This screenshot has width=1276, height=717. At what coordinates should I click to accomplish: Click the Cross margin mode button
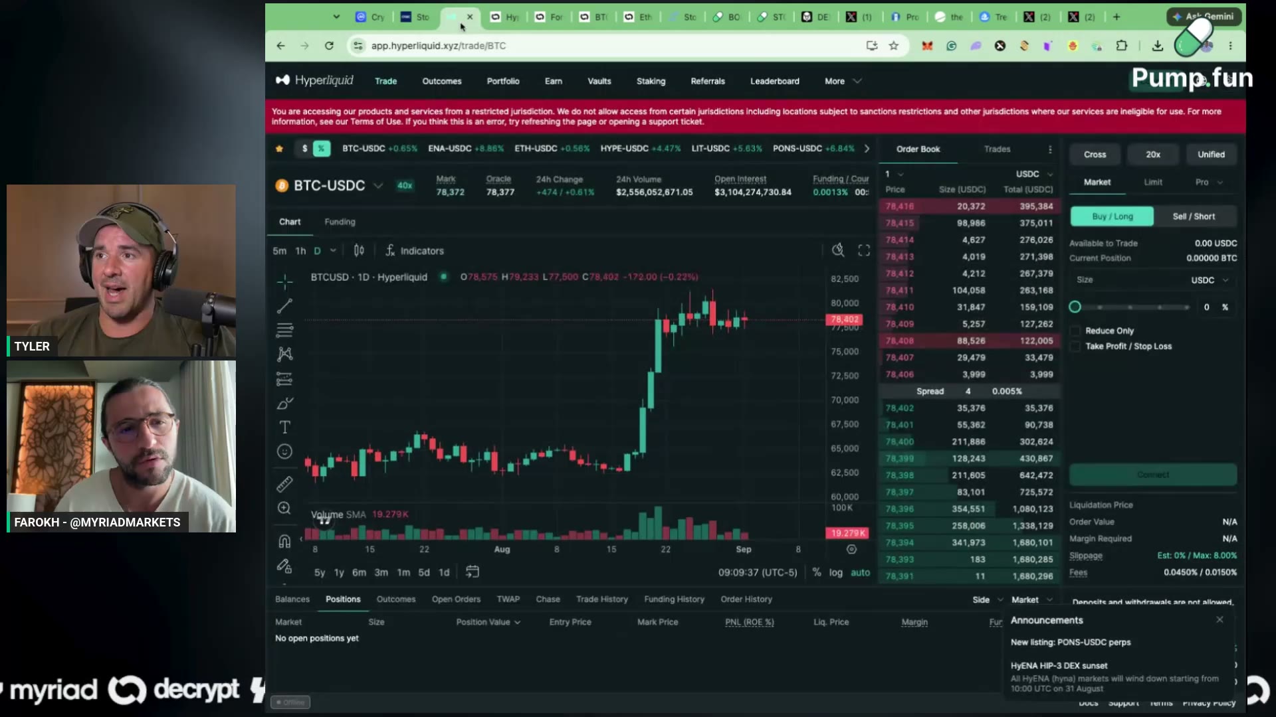1095,155
